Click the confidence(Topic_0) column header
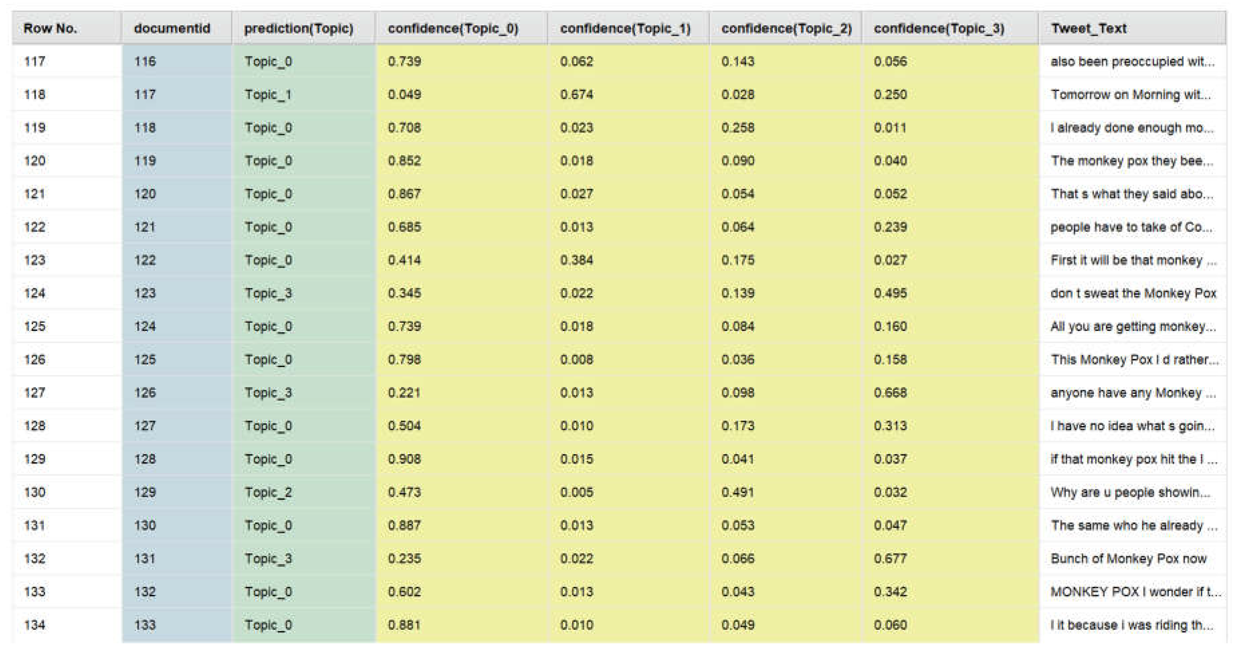The height and width of the screenshot is (656, 1235). pos(453,28)
